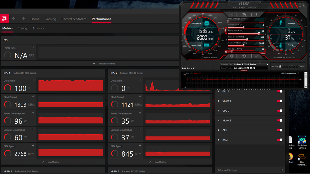Screen dimensions: 310x174
Task: Open Borderless Gaming desktop shortcut
Action: (302, 142)
